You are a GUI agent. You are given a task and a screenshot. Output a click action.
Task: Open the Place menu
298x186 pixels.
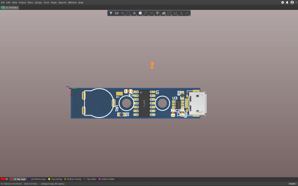30,2
